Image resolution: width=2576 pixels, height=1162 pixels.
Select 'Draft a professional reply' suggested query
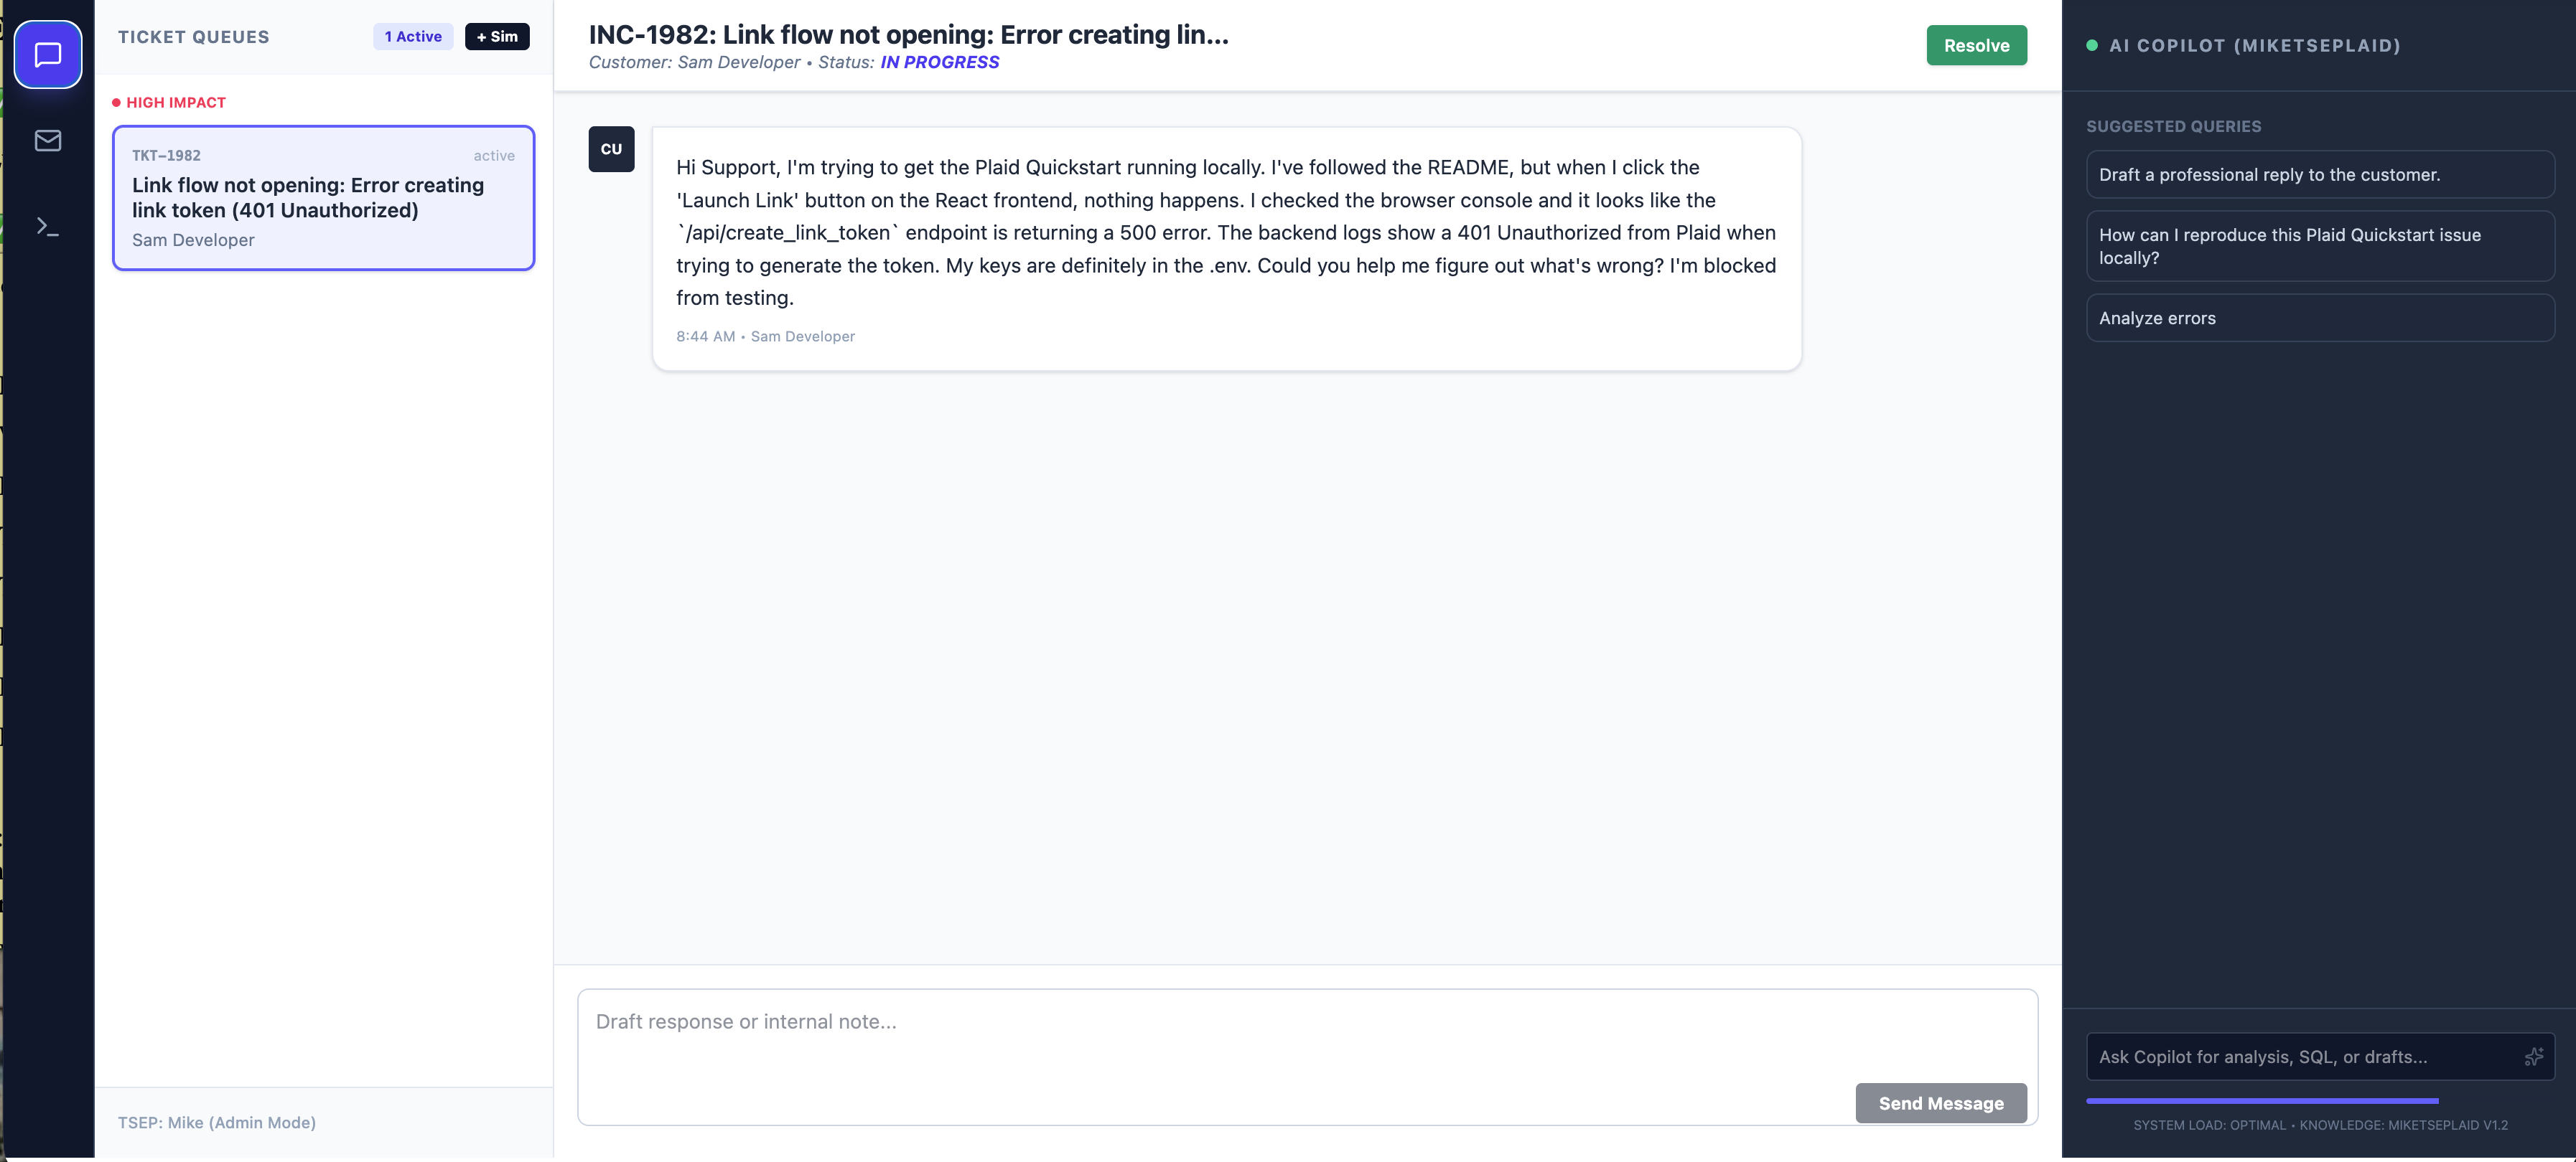2319,175
